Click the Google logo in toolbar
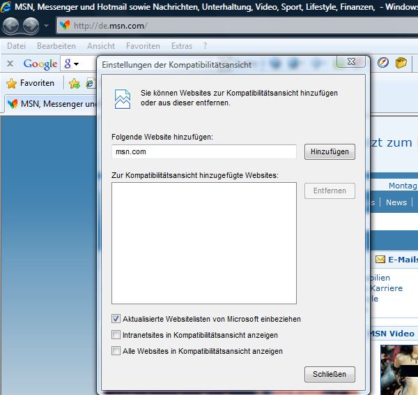This screenshot has height=395, width=418. click(x=40, y=64)
